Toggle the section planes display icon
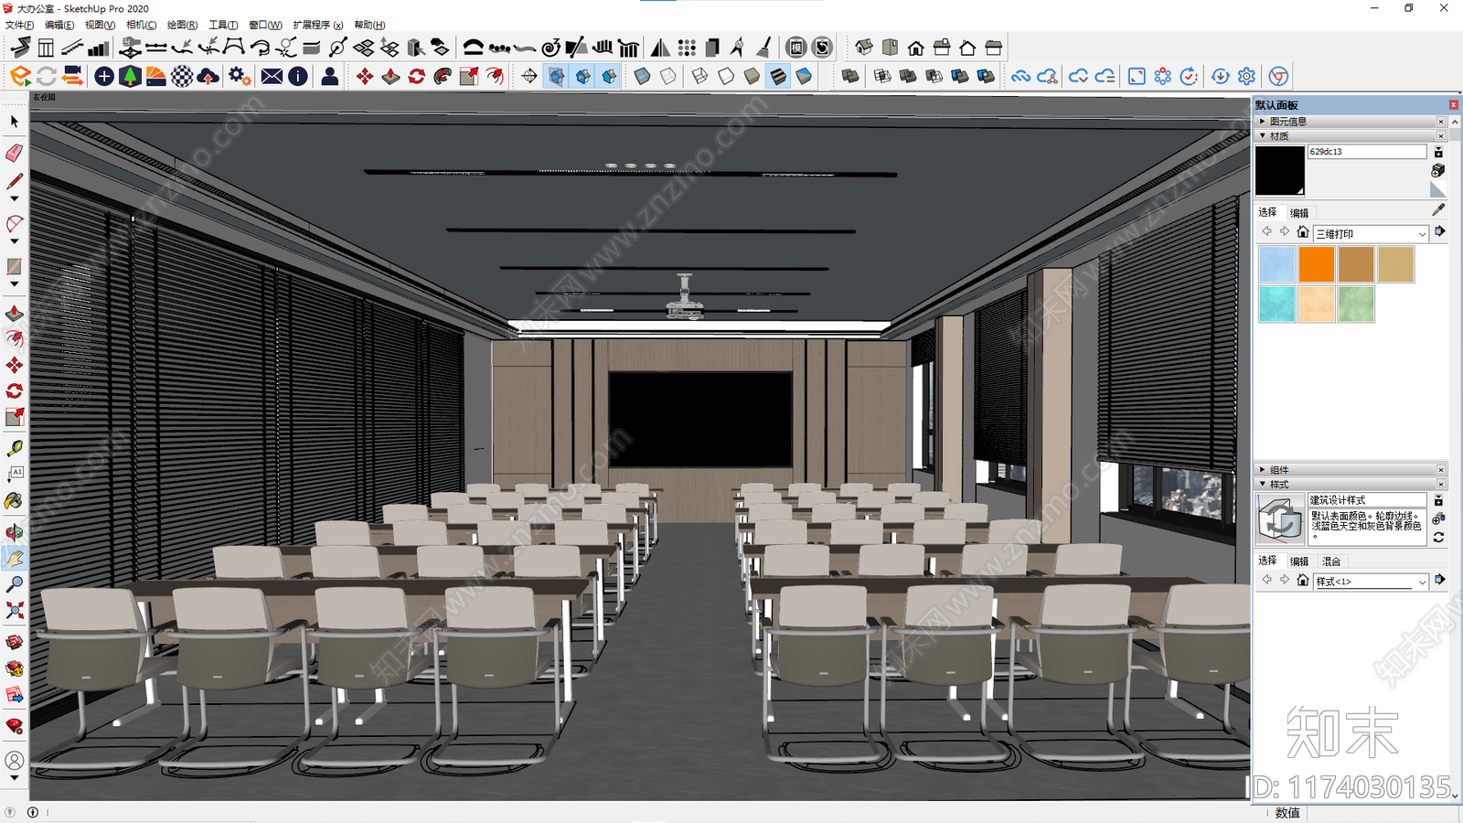Image resolution: width=1463 pixels, height=823 pixels. (x=557, y=76)
